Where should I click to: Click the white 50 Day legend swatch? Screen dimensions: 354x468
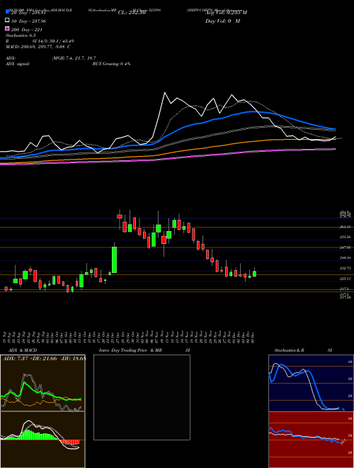7,21
